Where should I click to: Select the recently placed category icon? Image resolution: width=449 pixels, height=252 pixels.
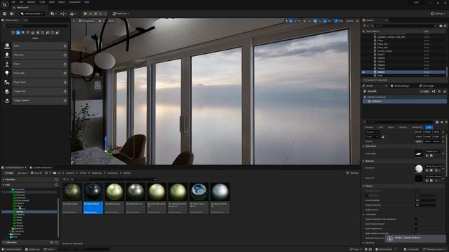point(13,33)
